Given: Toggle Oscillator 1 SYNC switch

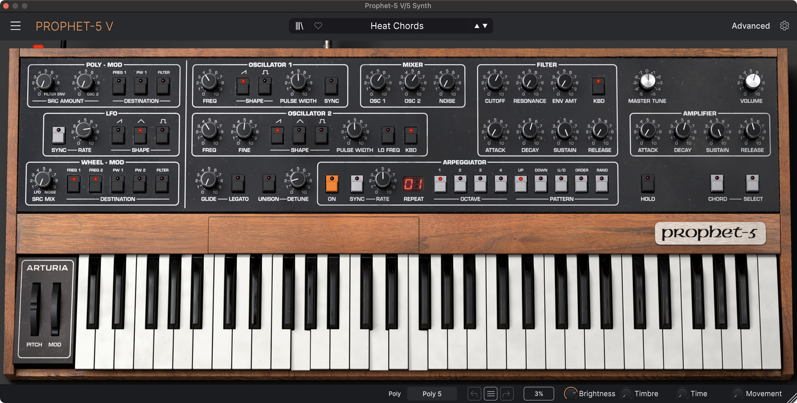Looking at the screenshot, I should [x=331, y=86].
